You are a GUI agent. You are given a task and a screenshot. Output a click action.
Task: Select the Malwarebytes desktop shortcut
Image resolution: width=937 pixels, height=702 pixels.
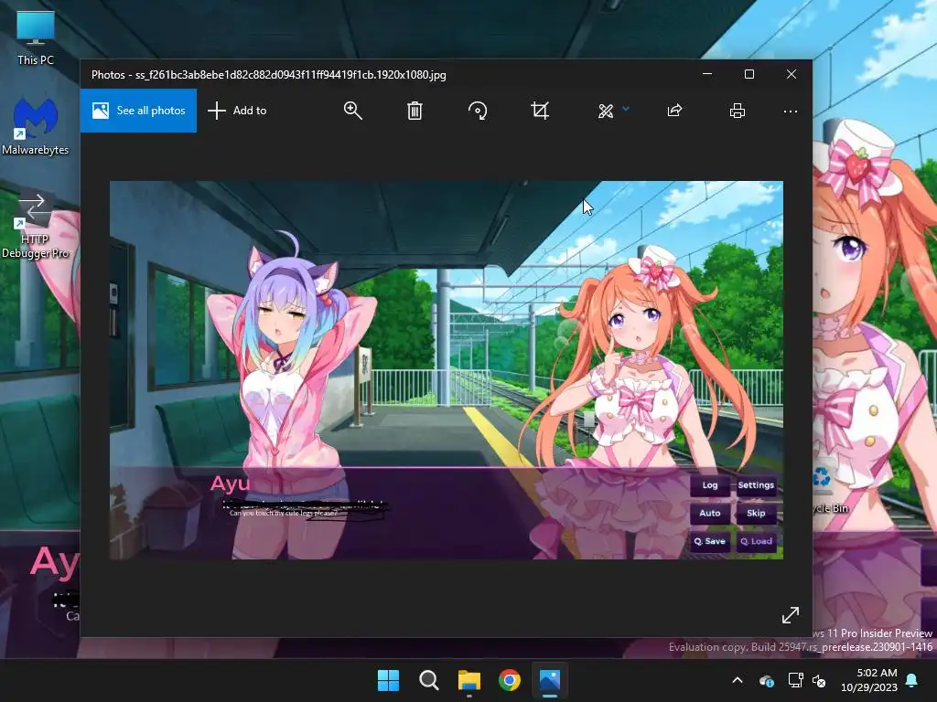tap(36, 126)
